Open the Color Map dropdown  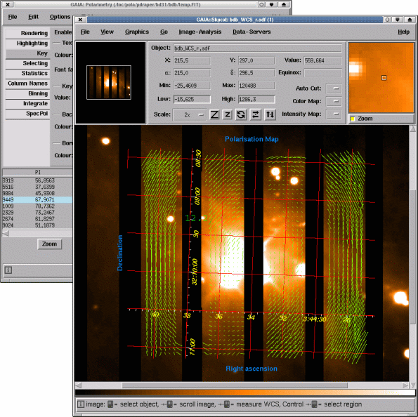click(x=334, y=101)
